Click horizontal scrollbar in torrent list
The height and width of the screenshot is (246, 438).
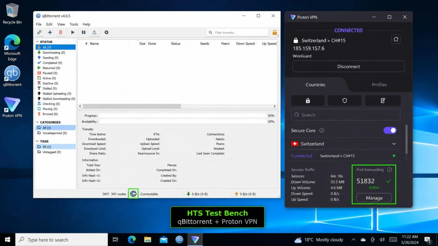pos(132,106)
